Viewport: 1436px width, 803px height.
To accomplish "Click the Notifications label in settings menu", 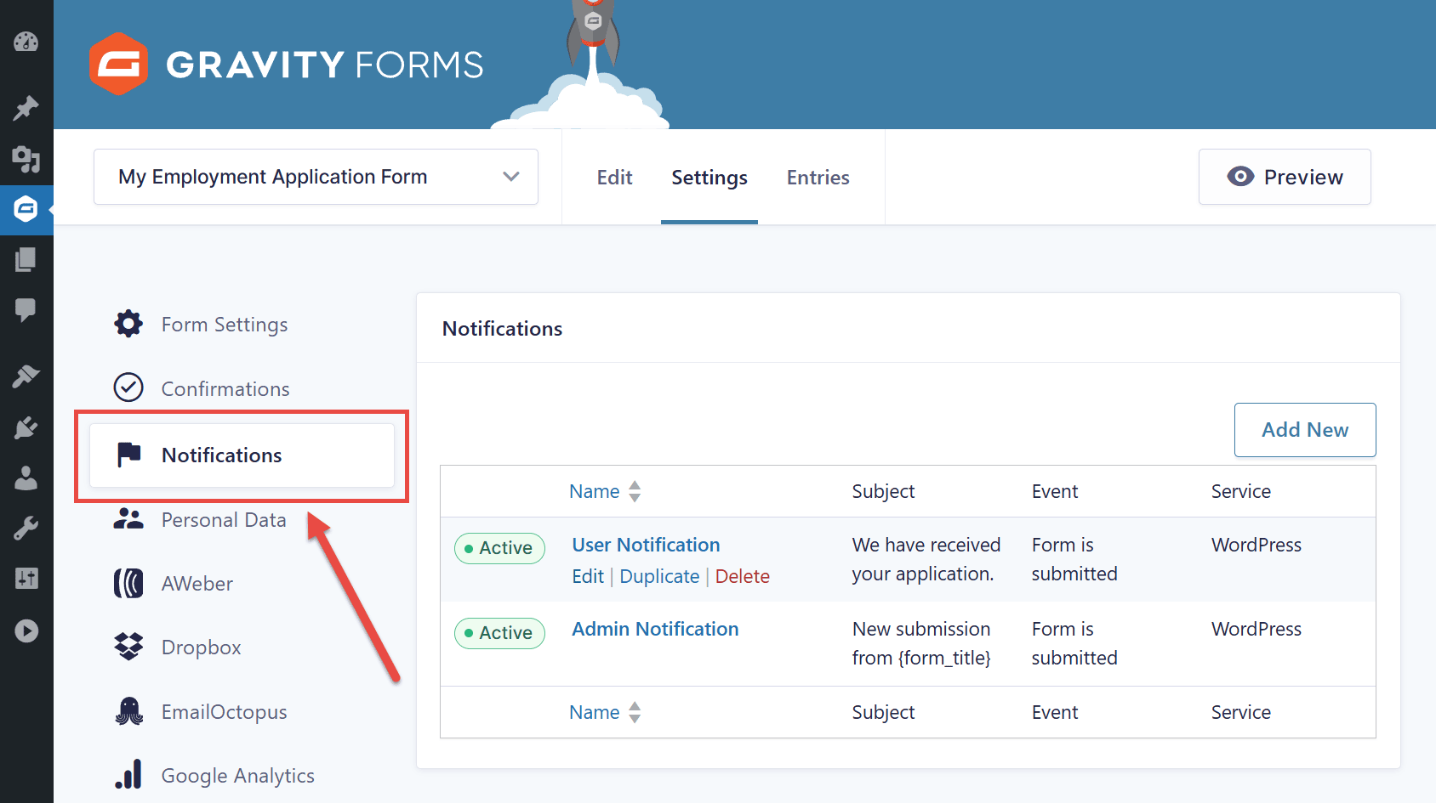I will pos(221,455).
